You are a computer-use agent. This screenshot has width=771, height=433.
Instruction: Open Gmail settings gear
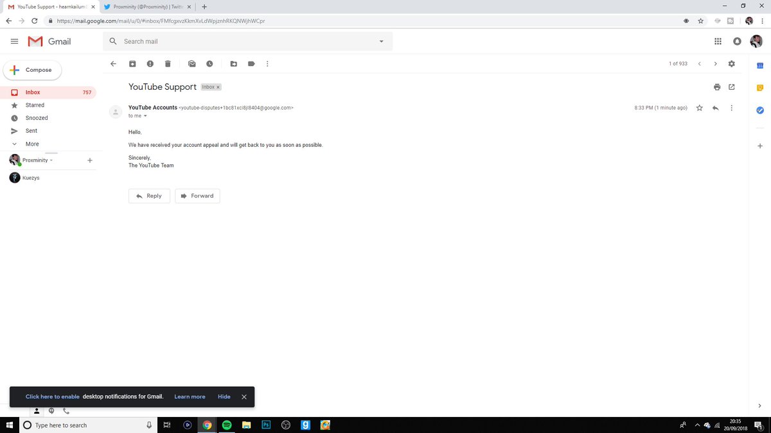pyautogui.click(x=731, y=64)
